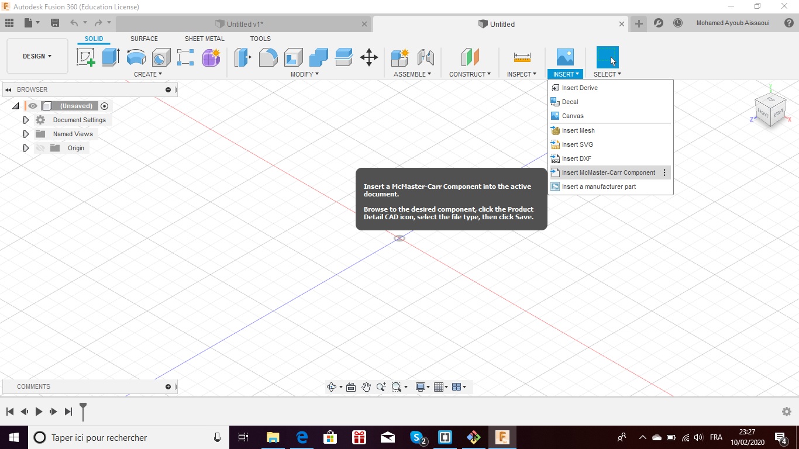Expand Document Settings tree node

[x=26, y=120]
